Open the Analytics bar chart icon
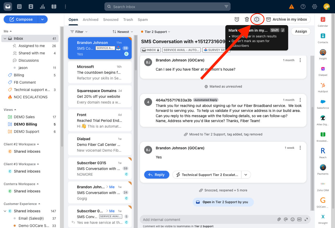Screen dimensions: 335x228 point(42,7)
